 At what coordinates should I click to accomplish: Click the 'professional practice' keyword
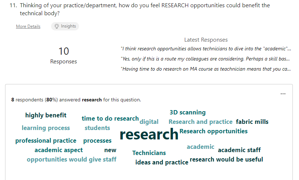click(x=46, y=141)
